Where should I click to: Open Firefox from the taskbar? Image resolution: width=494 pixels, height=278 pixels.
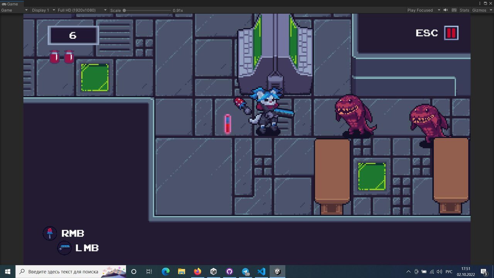198,271
